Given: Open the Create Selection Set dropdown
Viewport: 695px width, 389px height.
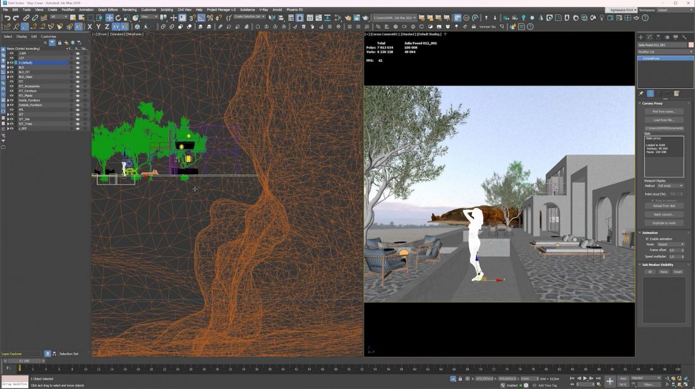Looking at the screenshot, I should point(249,17).
